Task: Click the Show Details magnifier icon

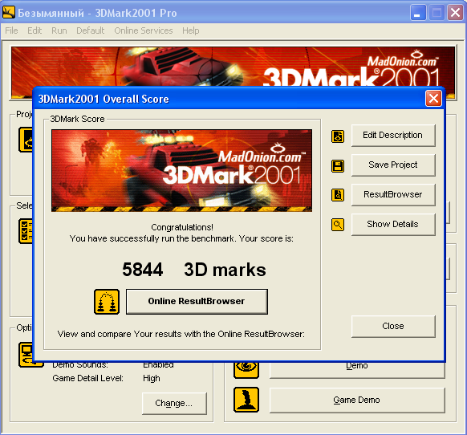Action: pos(338,225)
